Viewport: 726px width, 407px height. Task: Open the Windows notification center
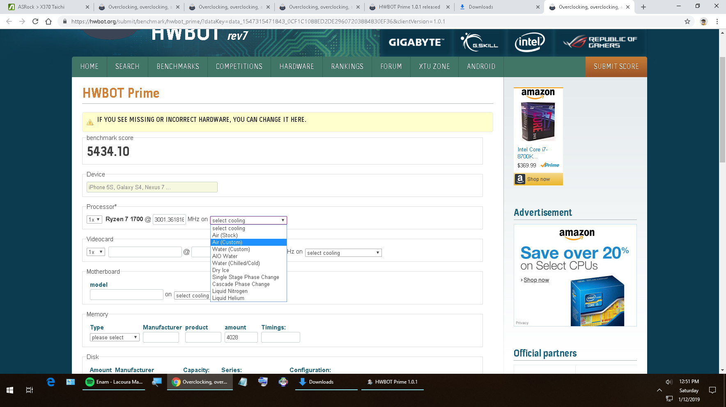pos(712,390)
